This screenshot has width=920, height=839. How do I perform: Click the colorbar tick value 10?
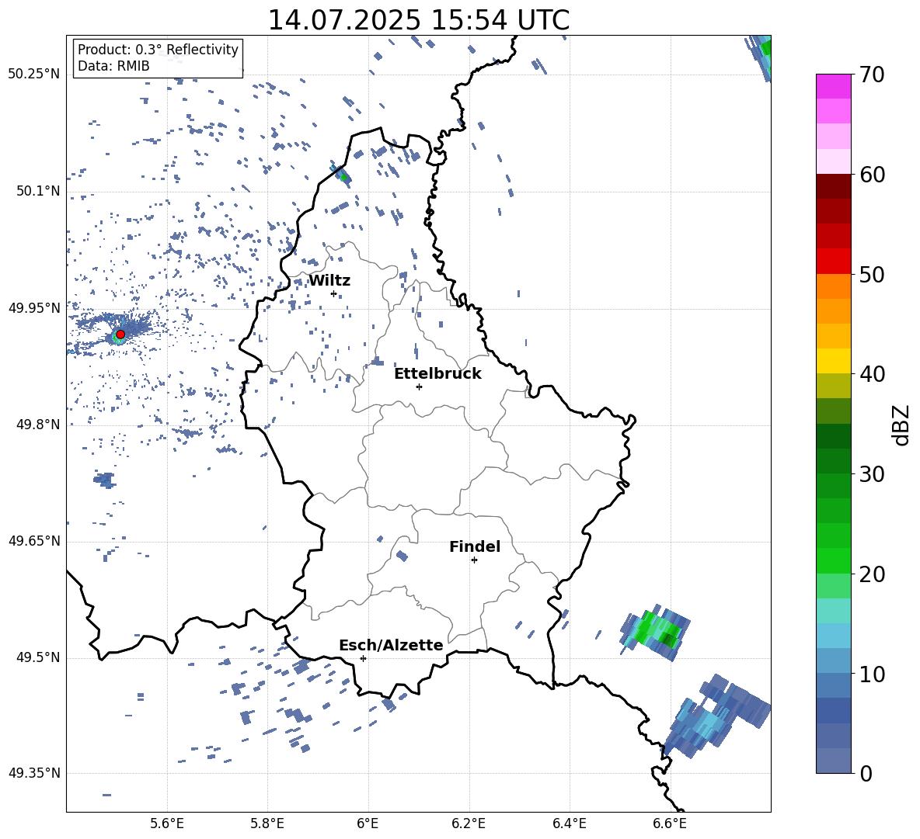[872, 674]
